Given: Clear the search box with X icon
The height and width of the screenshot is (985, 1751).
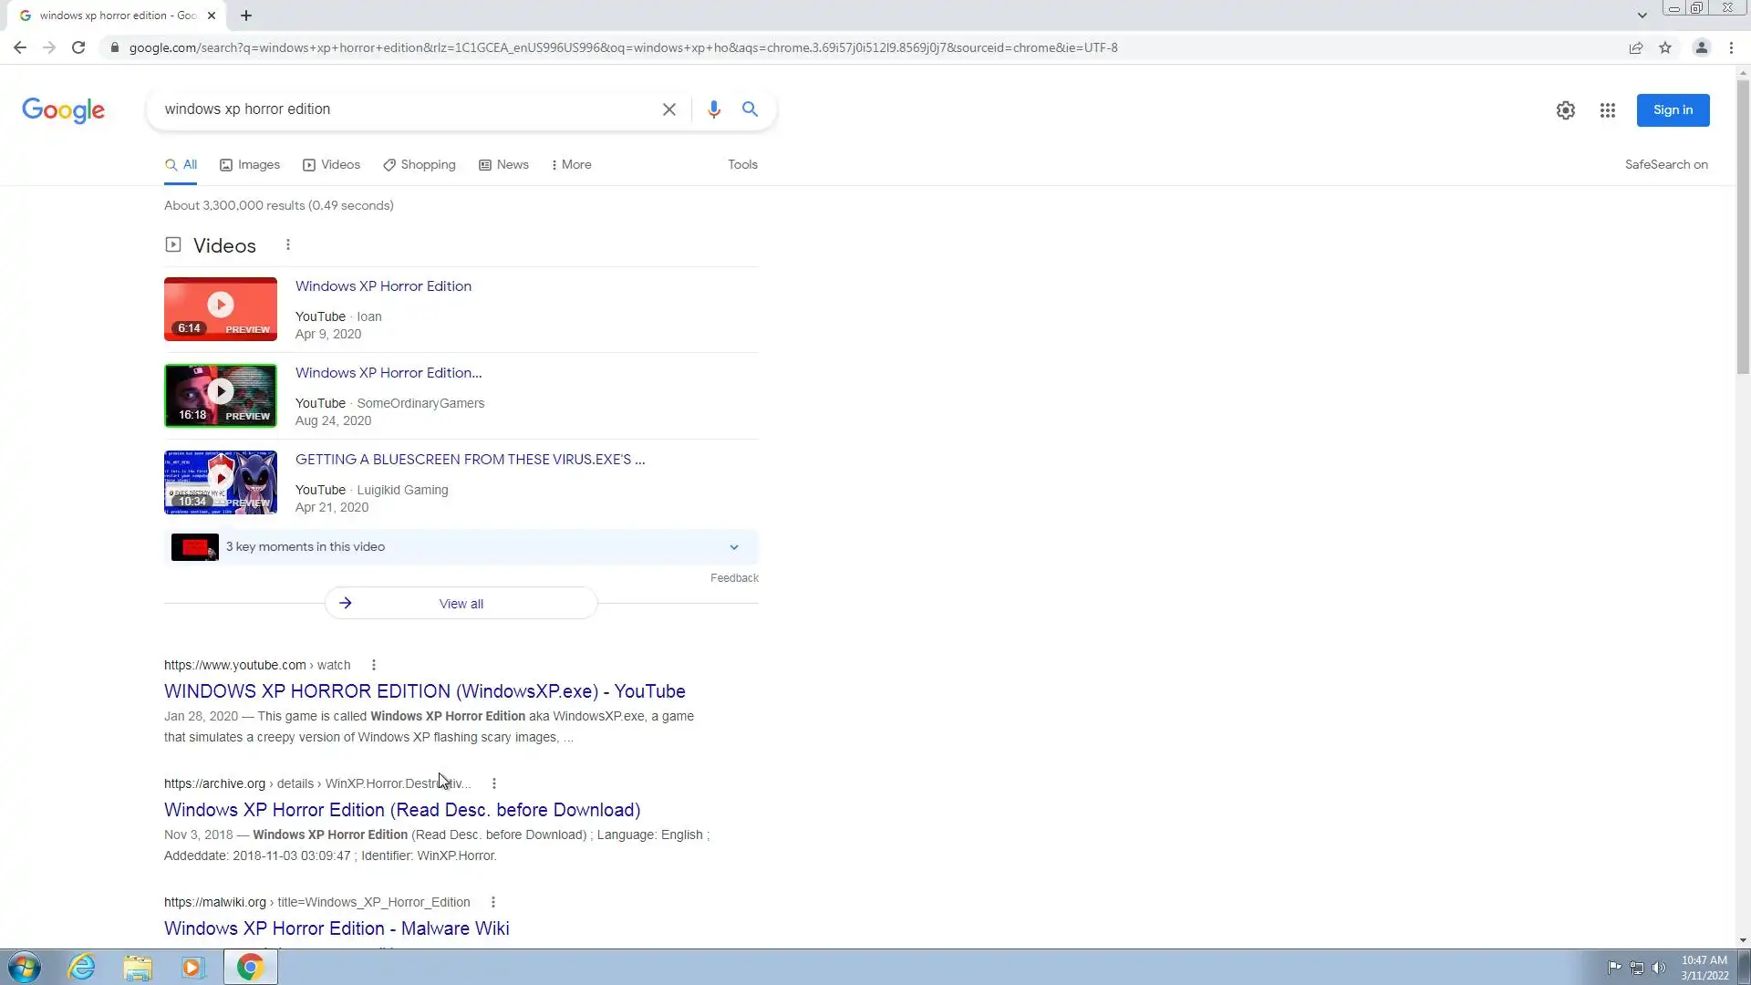Looking at the screenshot, I should click(668, 109).
